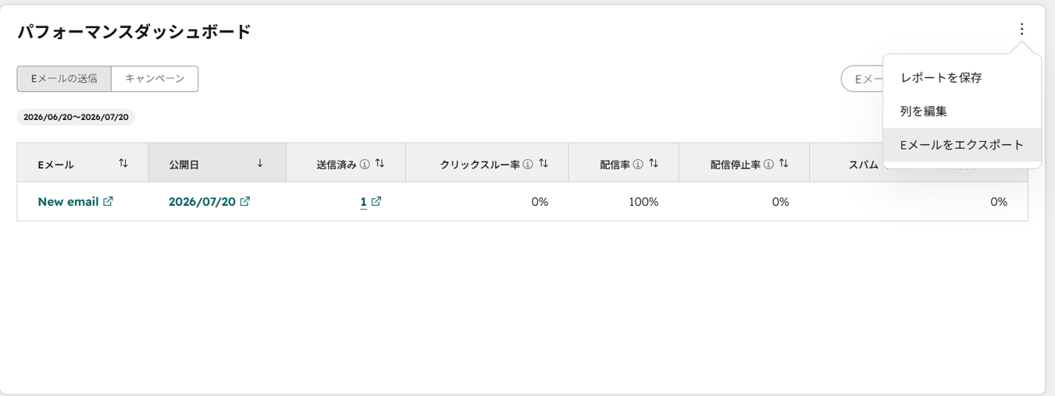Switch to the キャンペーン tab
This screenshot has height=396, width=1055.
(155, 79)
